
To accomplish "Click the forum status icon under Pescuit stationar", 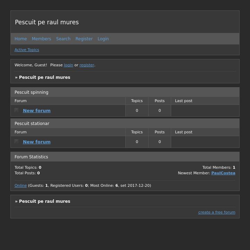I will [16, 142].
